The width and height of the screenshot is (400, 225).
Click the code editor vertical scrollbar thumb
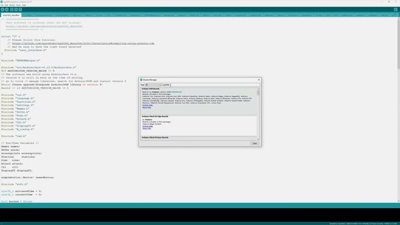(x=399, y=44)
